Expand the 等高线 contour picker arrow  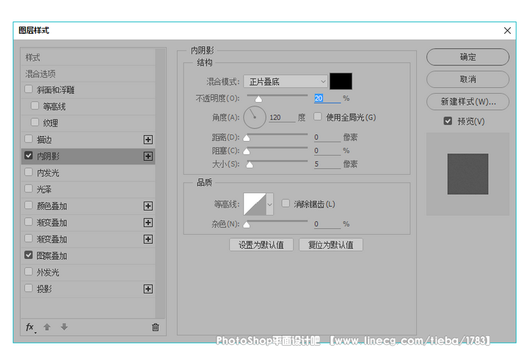(x=269, y=204)
